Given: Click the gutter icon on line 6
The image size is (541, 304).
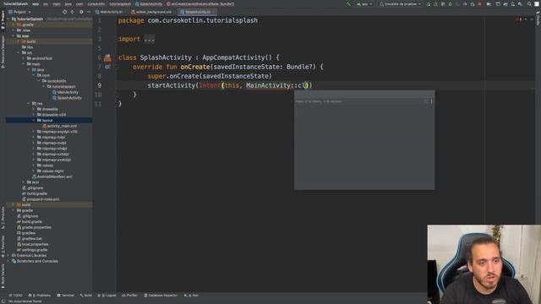Looking at the screenshot, I should (x=107, y=57).
